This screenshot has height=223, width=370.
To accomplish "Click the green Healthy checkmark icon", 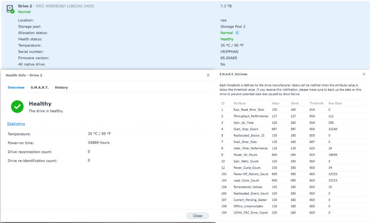I will [x=17, y=107].
